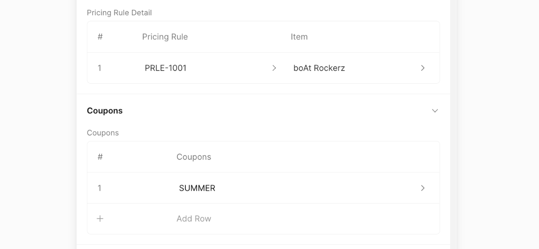Screen dimensions: 539x249
Task: Click the gray page background left of form
Action: 37,127
